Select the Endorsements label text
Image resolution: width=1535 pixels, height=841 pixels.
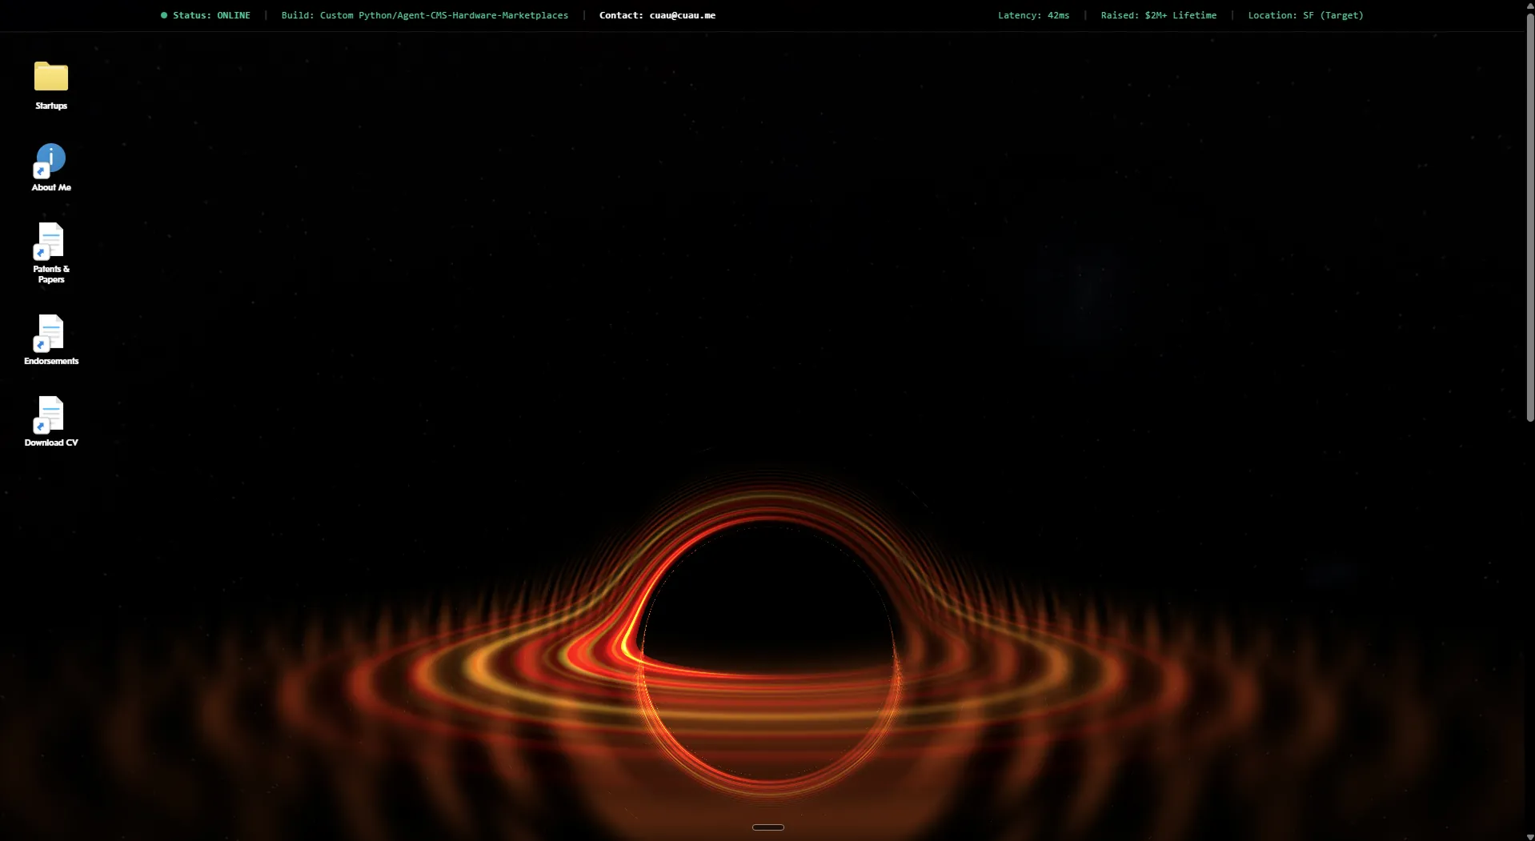click(51, 362)
